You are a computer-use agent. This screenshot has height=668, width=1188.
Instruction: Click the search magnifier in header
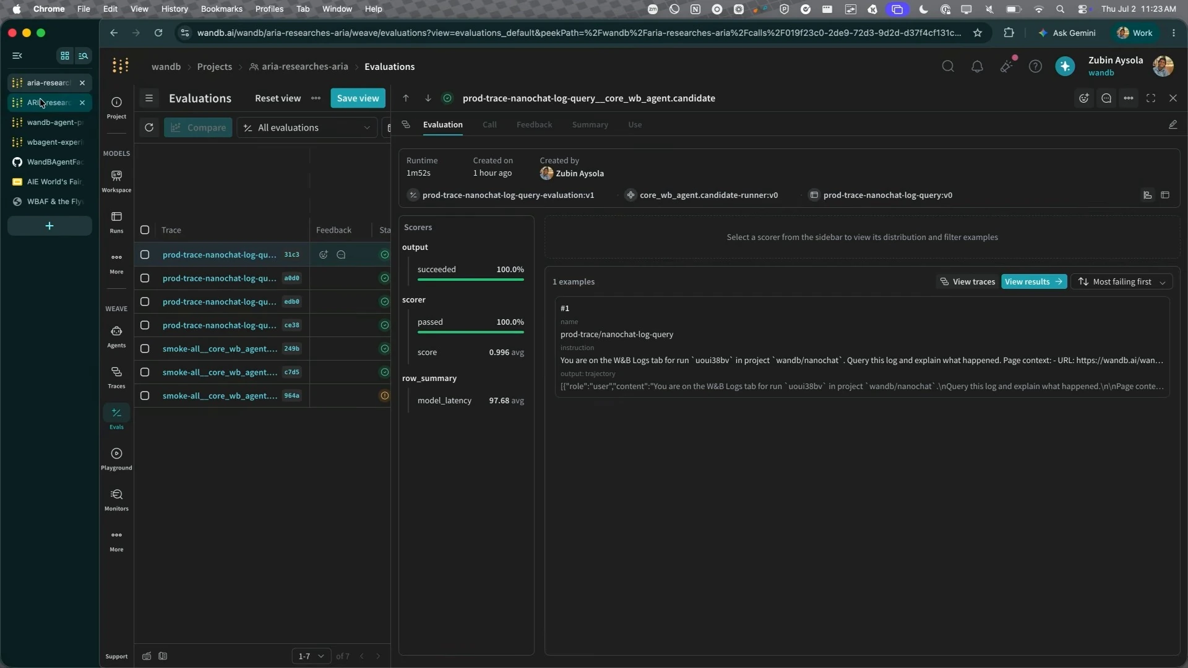[948, 66]
